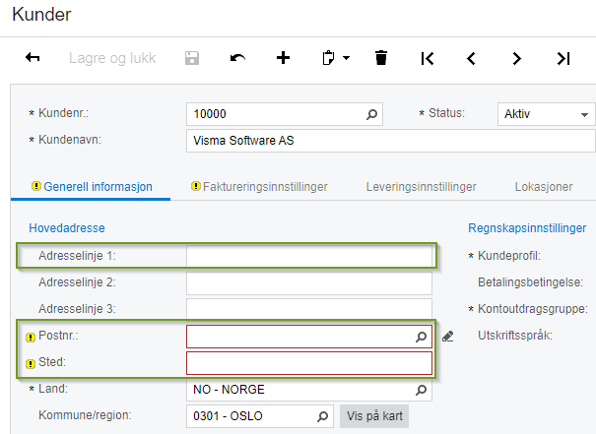This screenshot has width=596, height=434.
Task: Click warning icon next to Postnr. label
Action: click(31, 338)
